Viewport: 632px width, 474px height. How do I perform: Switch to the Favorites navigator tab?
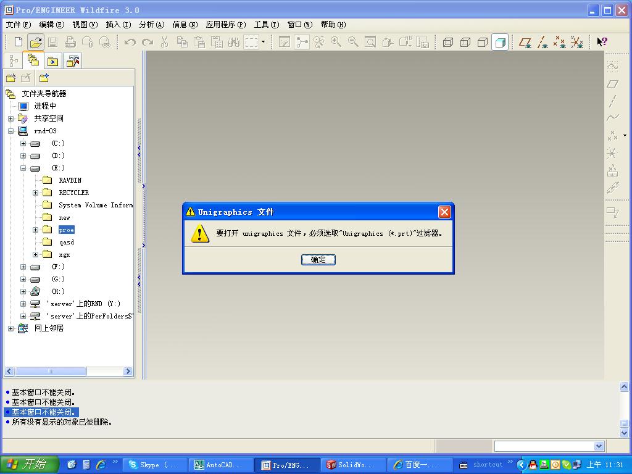(53, 61)
